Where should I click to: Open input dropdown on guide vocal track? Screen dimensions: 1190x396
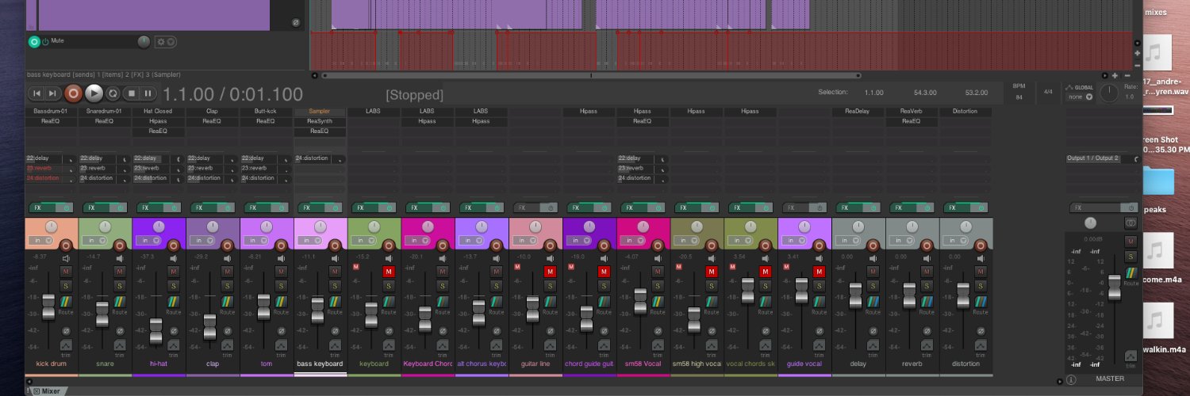795,240
